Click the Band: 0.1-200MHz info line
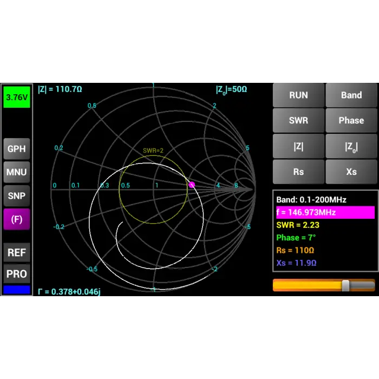 [311, 200]
